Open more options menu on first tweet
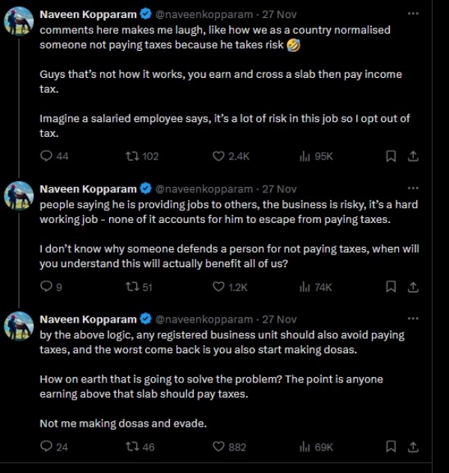Screen dimensions: 449x473 pos(412,13)
